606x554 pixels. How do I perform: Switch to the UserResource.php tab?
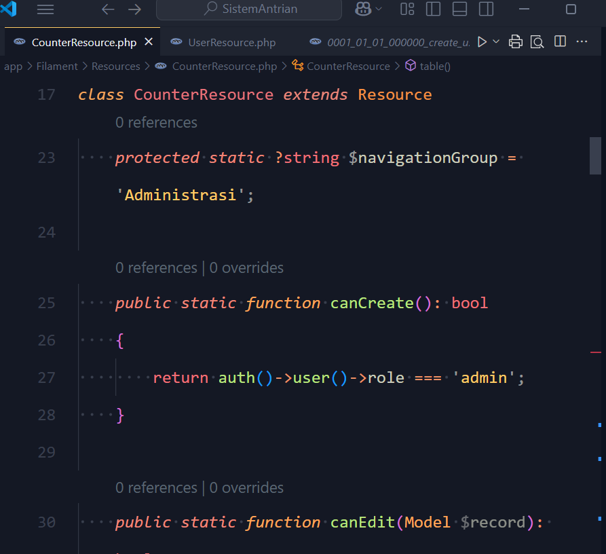coord(231,42)
